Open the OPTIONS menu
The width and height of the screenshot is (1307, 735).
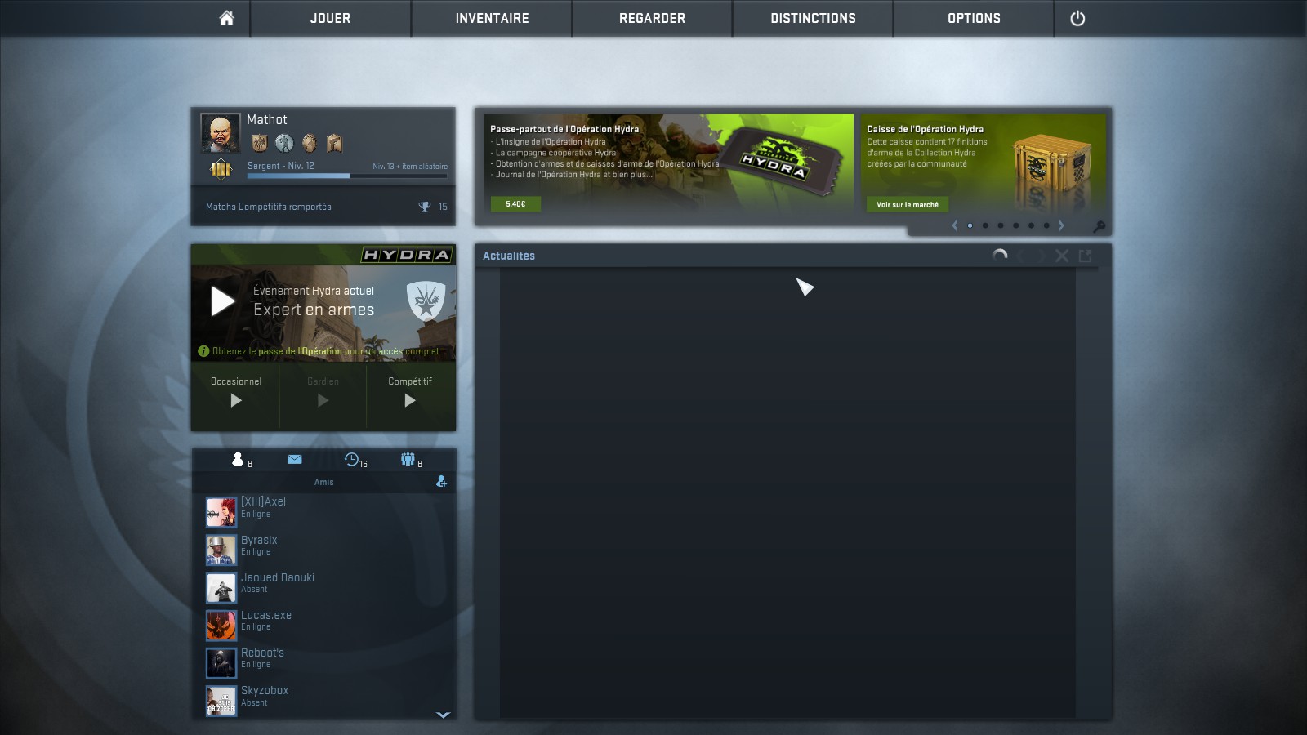click(x=974, y=18)
